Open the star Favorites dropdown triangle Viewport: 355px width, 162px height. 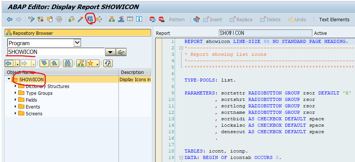[x=97, y=64]
